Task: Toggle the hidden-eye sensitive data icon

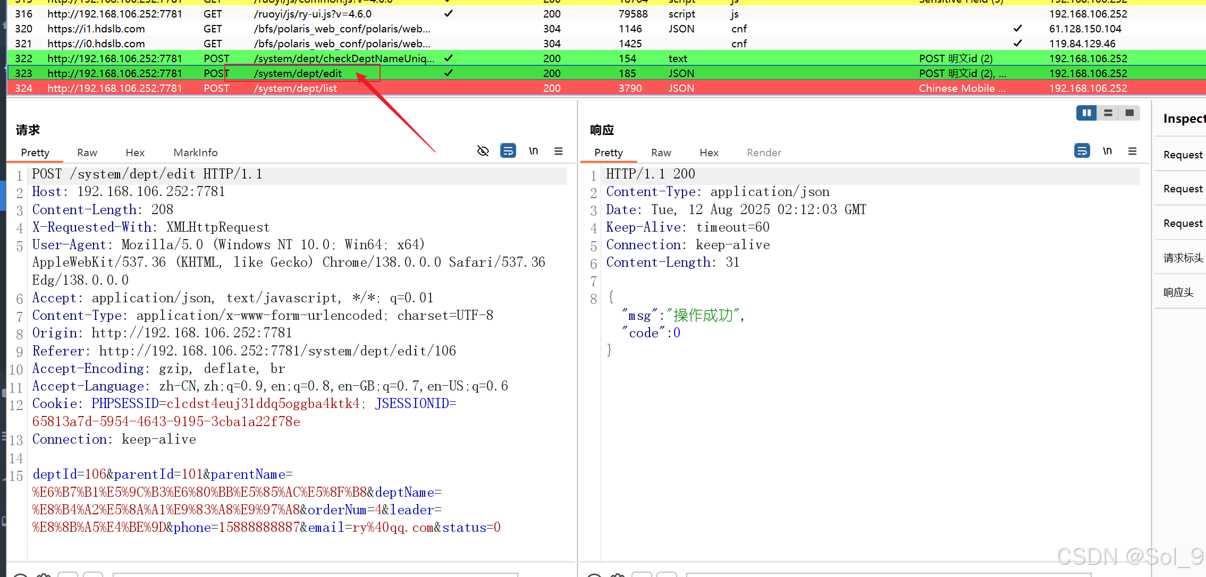Action: click(x=483, y=151)
